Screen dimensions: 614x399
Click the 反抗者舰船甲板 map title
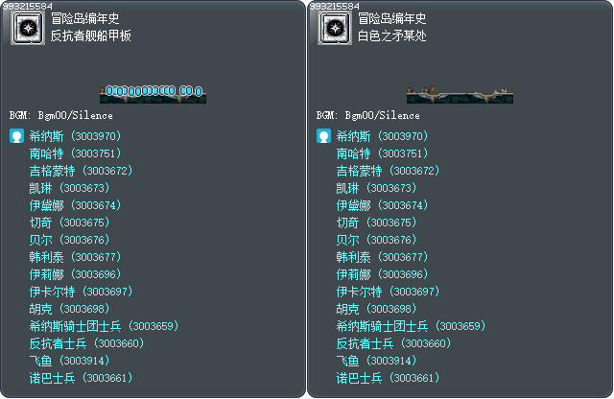point(91,35)
